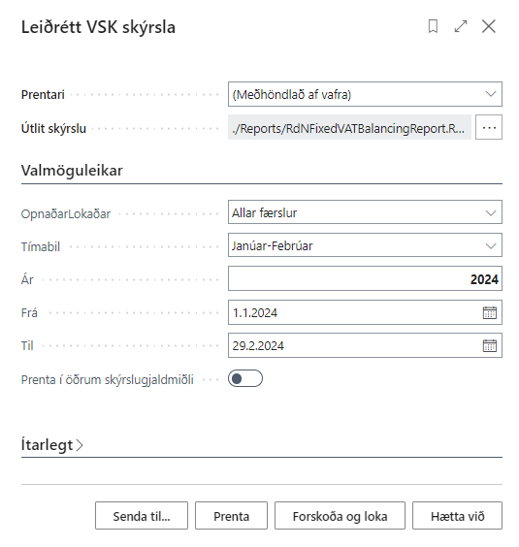Click into the Ár input field
The width and height of the screenshot is (519, 547).
(365, 278)
